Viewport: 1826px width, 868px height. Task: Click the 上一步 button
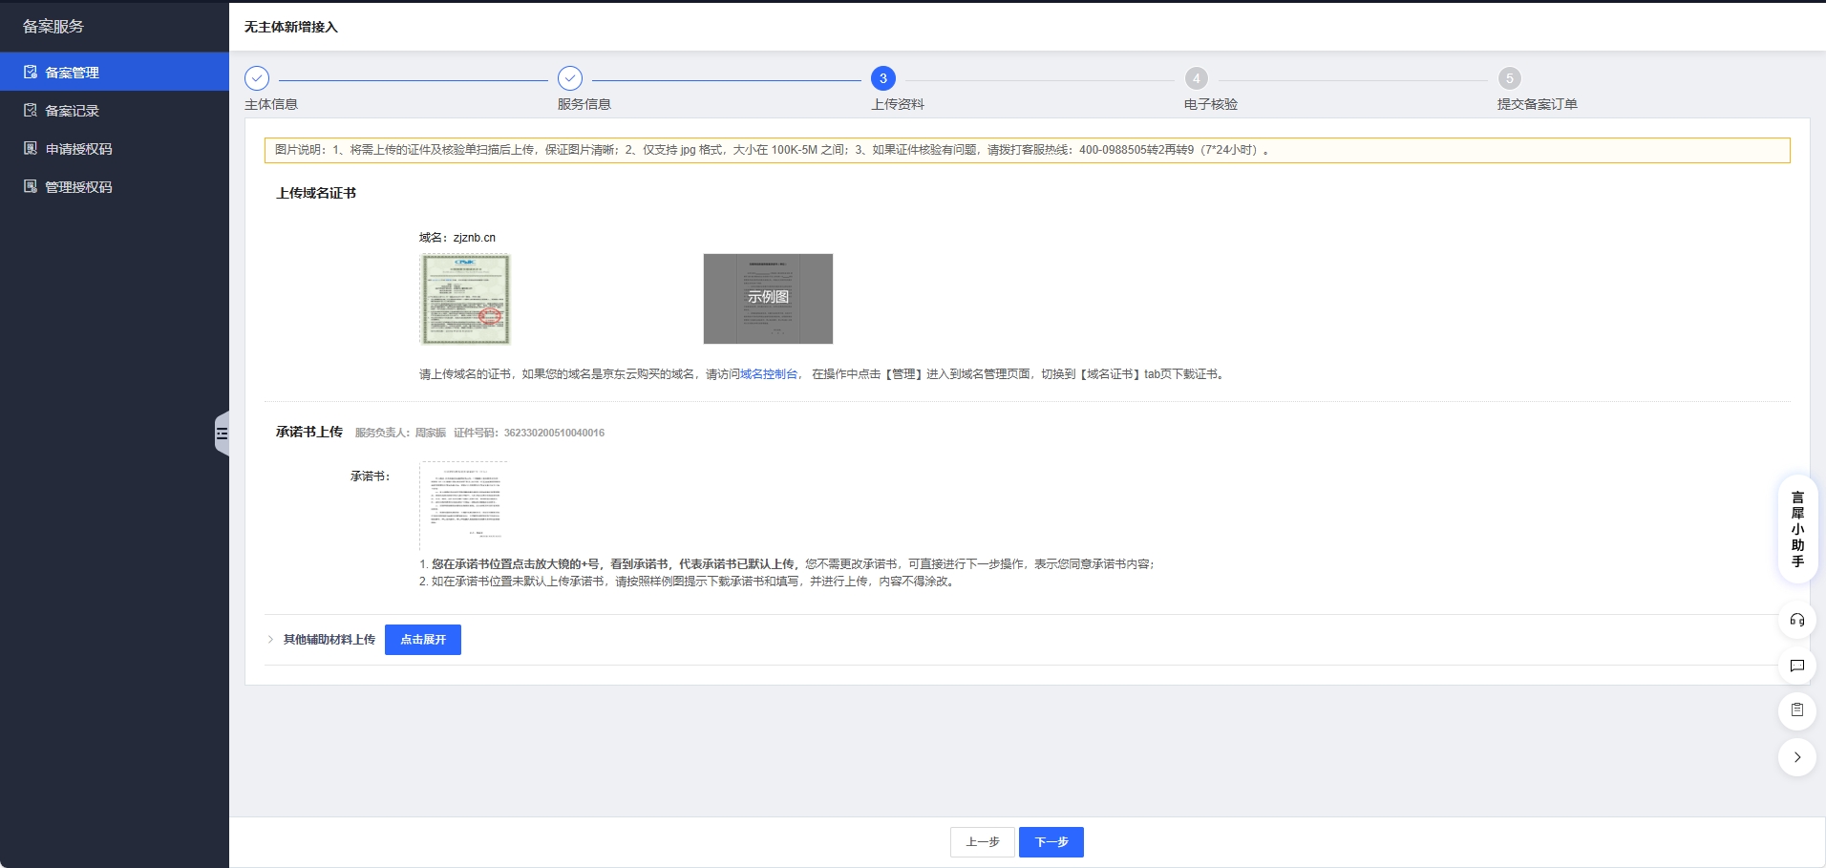pyautogui.click(x=982, y=842)
